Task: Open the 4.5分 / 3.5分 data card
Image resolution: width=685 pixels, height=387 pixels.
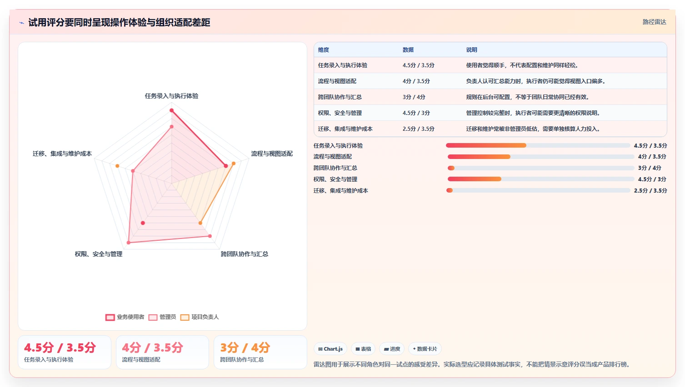Action: (65, 352)
